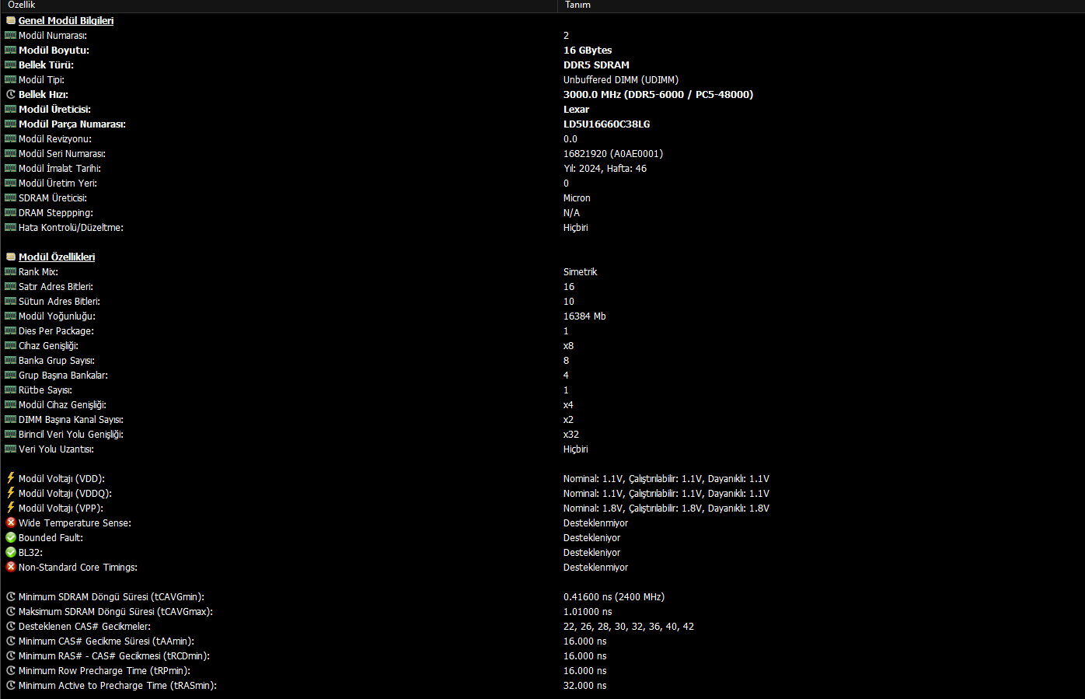Click the chip icon beside Banka Grup Sayısı
Viewport: 1085px width, 699px height.
[11, 361]
